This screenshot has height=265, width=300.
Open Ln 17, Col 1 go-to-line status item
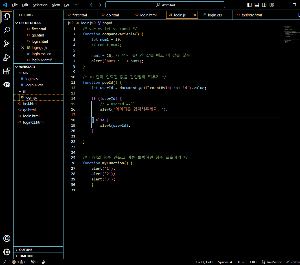pos(205,262)
